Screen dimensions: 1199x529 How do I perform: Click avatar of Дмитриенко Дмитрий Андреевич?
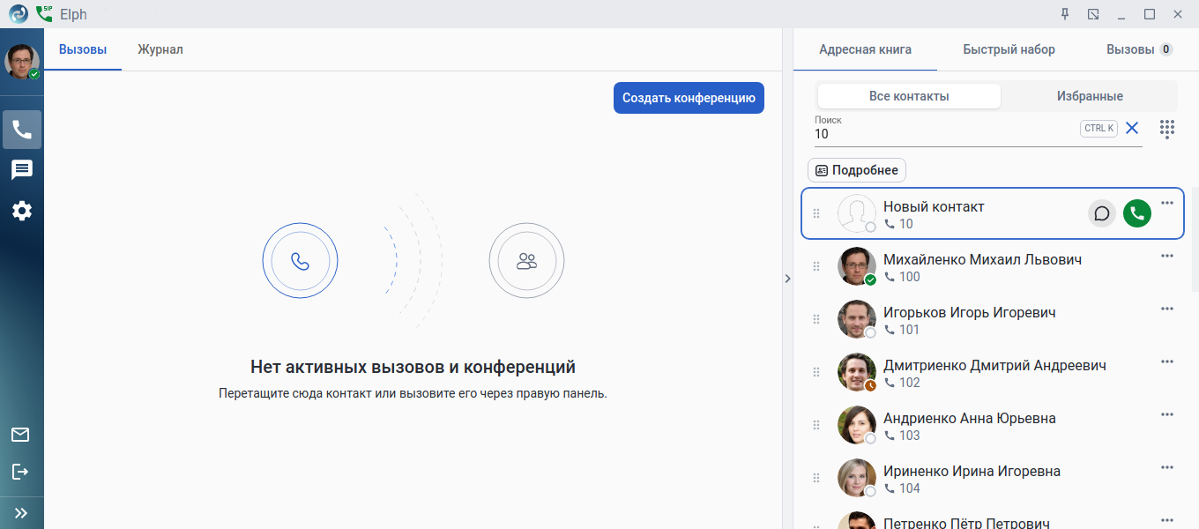[x=856, y=372]
